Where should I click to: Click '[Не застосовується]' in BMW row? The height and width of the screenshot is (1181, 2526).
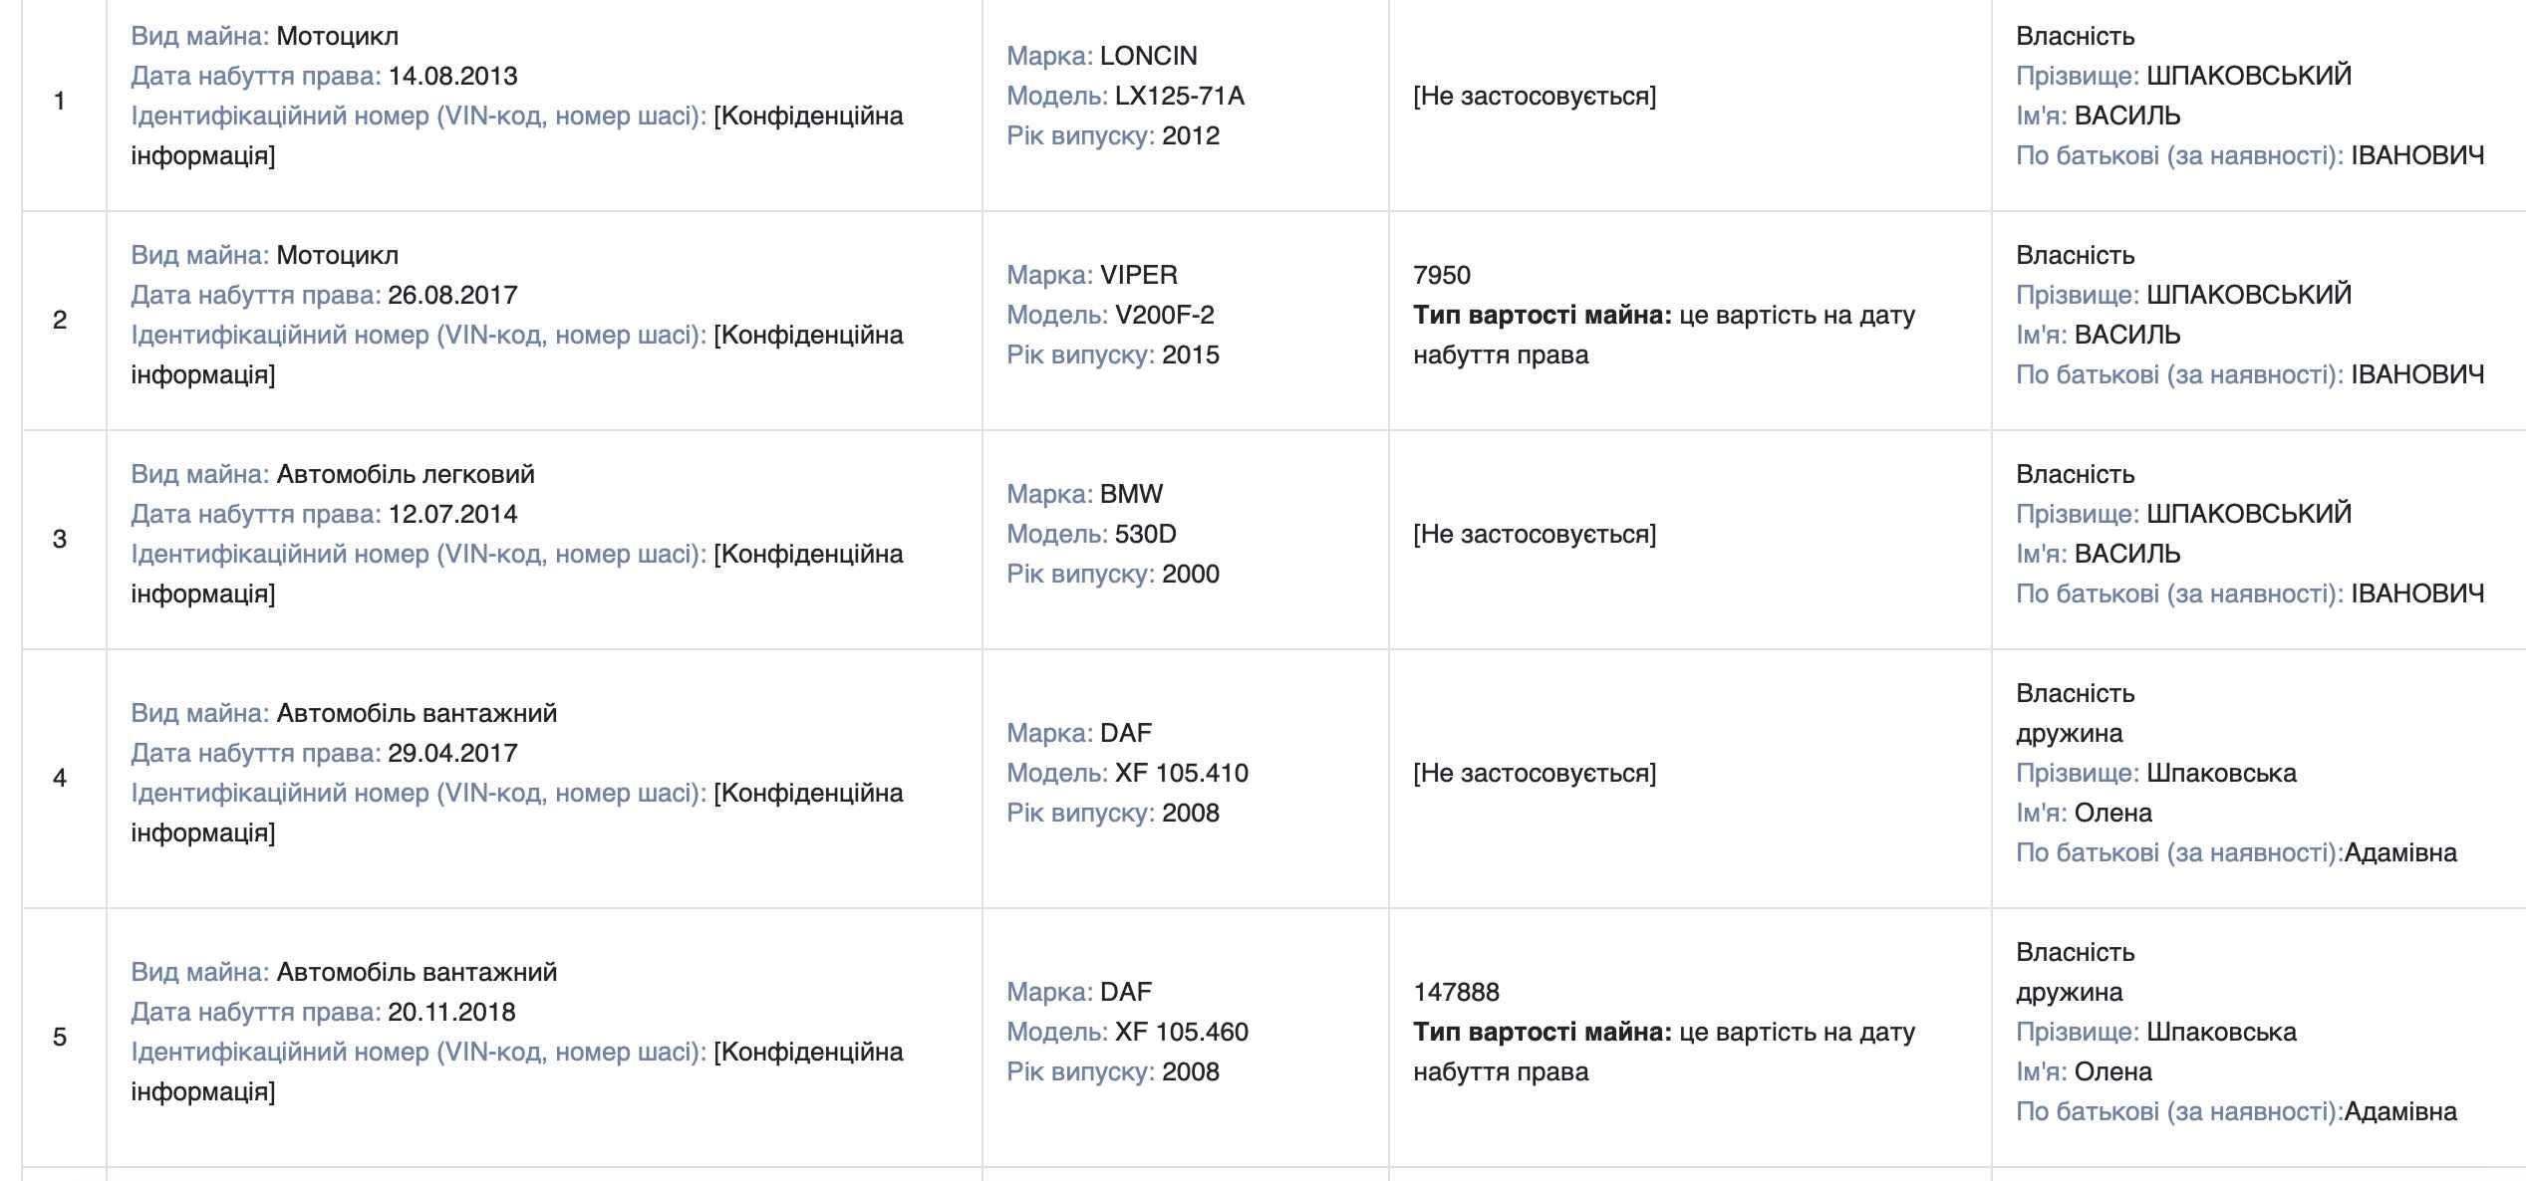tap(1535, 534)
